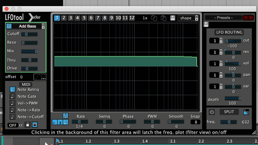Viewport: 258px width, 145px height.
Task: Select LFO graph tab 3
Action: click(71, 18)
